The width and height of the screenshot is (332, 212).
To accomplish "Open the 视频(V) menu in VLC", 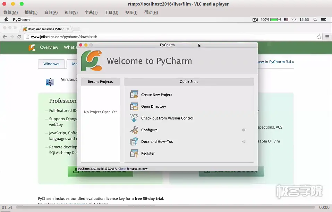I will click(x=71, y=13).
